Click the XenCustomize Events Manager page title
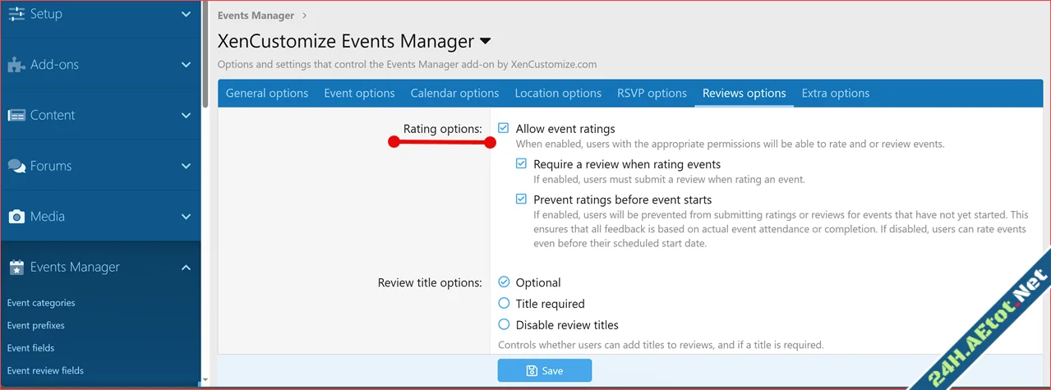This screenshot has width=1051, height=390. coord(346,41)
